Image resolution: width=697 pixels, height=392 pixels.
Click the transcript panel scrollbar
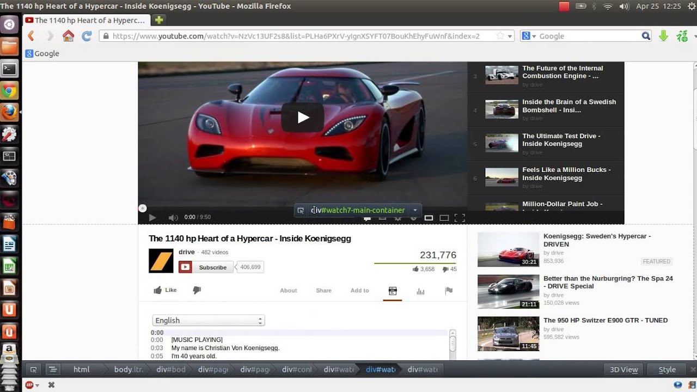453,344
